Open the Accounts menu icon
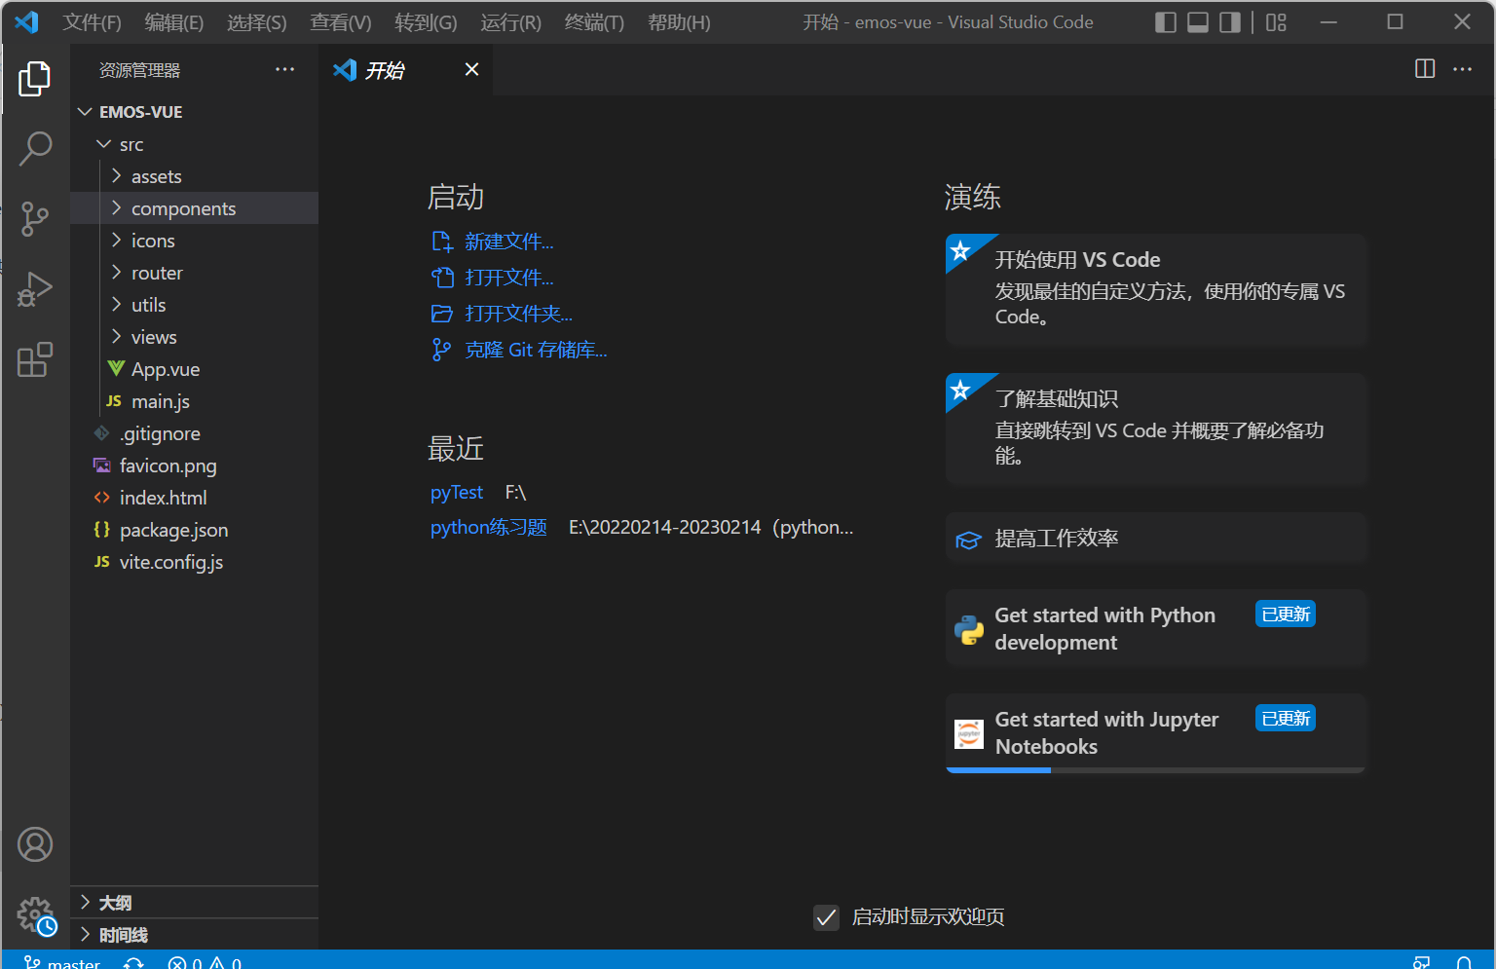Viewport: 1496px width, 969px height. click(35, 844)
